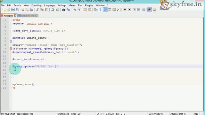Undo the last edit with the green arrow
Screen dimensions: 205x115
click(53, 10)
